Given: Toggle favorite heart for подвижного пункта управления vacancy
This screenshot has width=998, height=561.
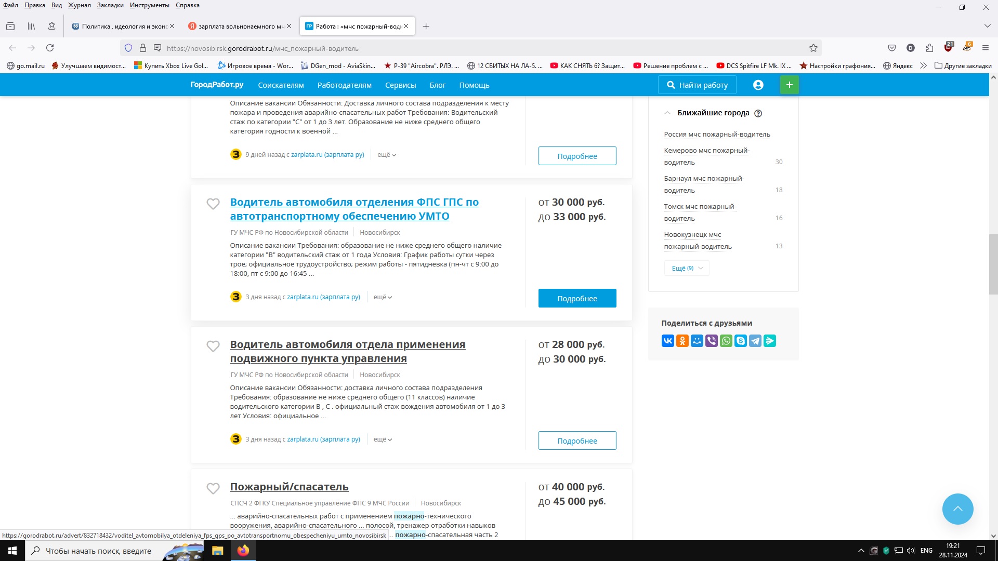Looking at the screenshot, I should click(x=213, y=346).
